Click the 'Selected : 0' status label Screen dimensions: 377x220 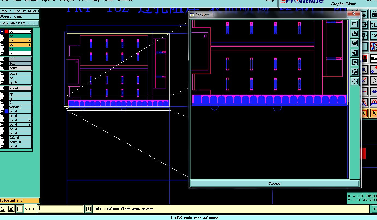[20, 201]
